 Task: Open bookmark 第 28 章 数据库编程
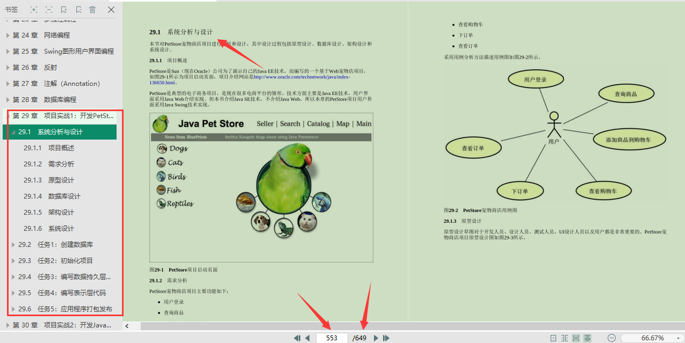[45, 100]
